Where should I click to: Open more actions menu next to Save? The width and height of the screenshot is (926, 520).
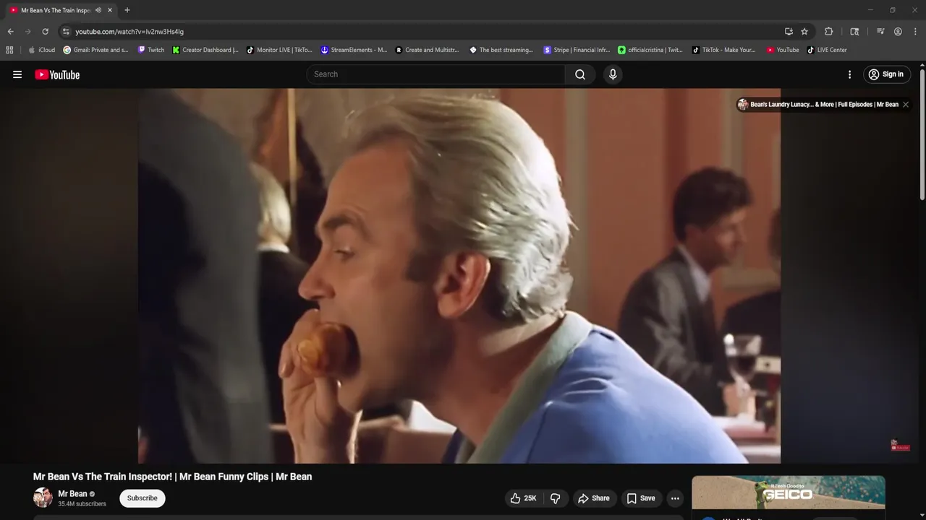point(675,498)
